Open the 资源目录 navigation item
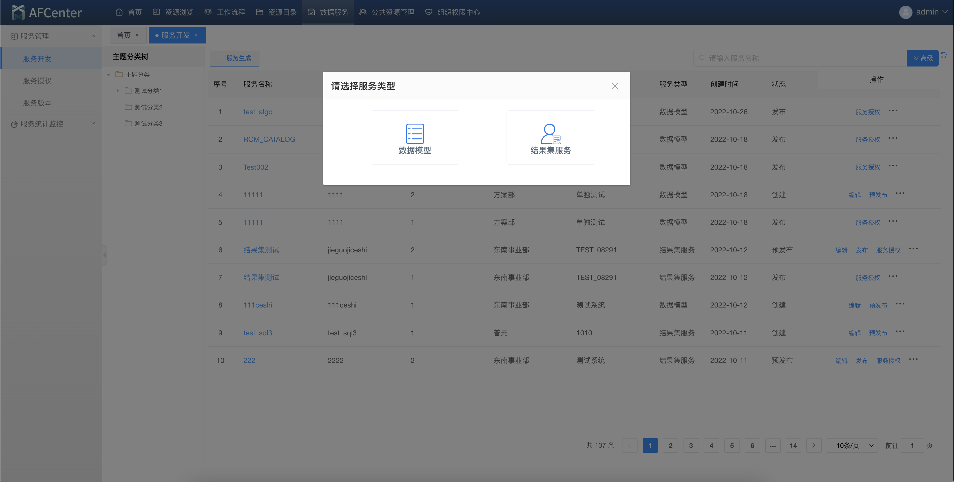The width and height of the screenshot is (954, 482). point(276,12)
